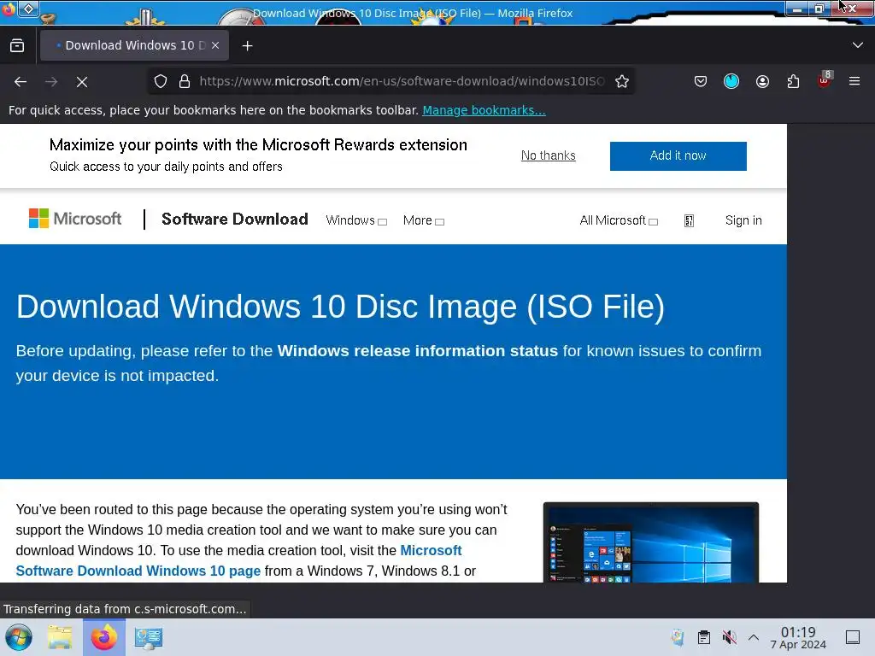Click the Firefox taskbar icon
Viewport: 875px width, 656px height.
click(x=104, y=637)
